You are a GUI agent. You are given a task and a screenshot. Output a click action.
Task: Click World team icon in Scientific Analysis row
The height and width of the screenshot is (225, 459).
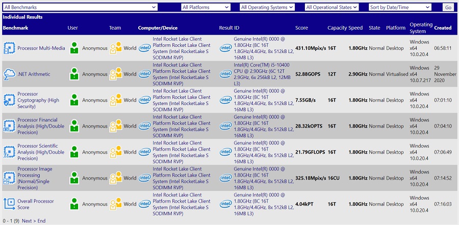116,152
